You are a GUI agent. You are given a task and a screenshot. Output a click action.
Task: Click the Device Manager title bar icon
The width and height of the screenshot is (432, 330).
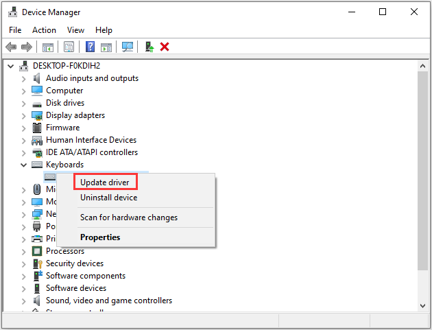(x=12, y=12)
